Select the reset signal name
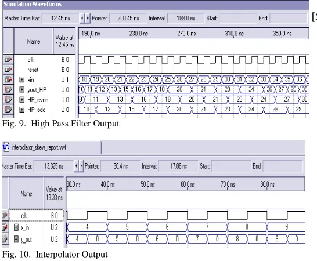The width and height of the screenshot is (317, 261). pos(33,70)
